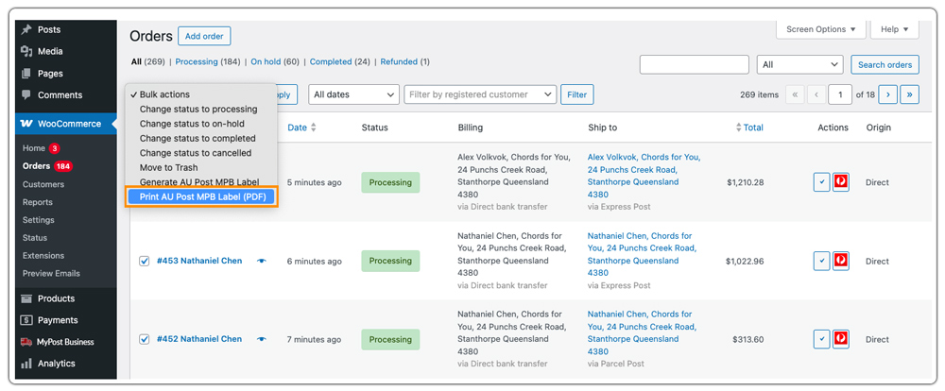The height and width of the screenshot is (391, 945).
Task: Expand the Help panel
Action: [894, 29]
